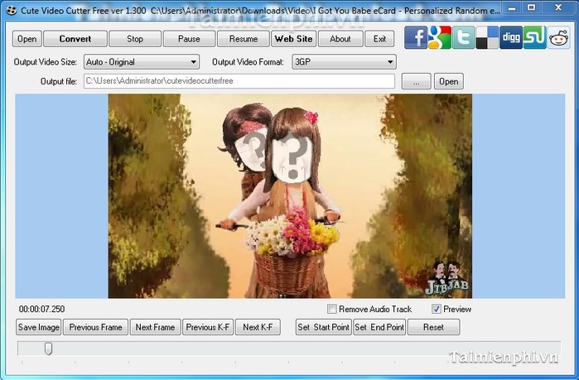Tick the Remove Audio Track checkbox
The width and height of the screenshot is (579, 380).
(332, 309)
